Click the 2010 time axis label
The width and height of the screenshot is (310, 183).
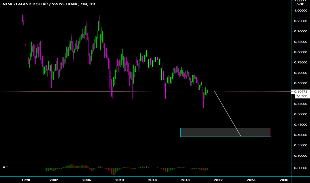point(120,180)
